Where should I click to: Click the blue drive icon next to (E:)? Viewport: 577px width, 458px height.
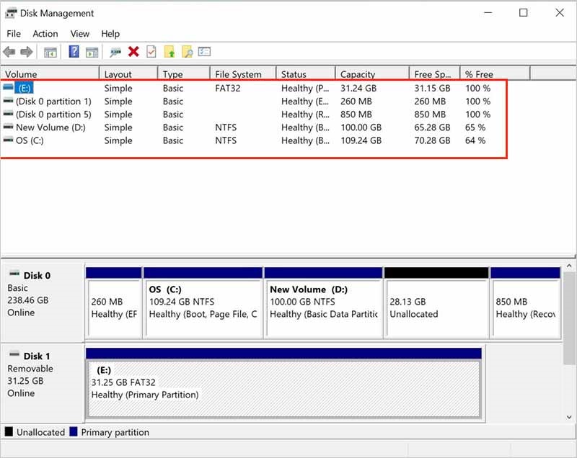pos(8,88)
